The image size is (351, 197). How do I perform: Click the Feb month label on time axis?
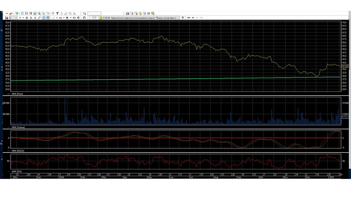tap(83, 177)
